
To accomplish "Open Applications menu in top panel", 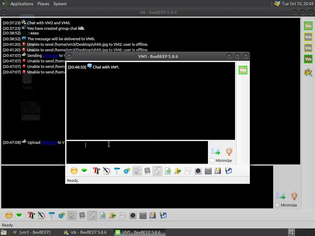I will 22,4.
